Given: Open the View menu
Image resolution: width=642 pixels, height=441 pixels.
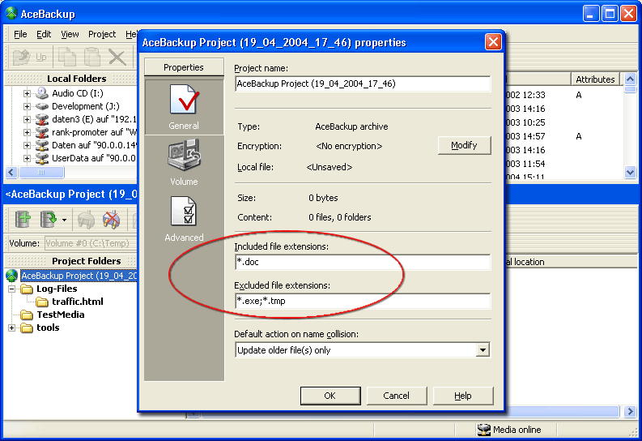Looking at the screenshot, I should (x=70, y=34).
